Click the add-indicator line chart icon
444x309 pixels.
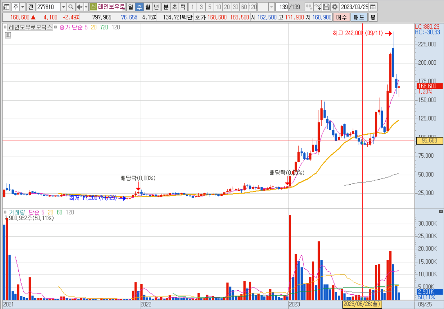tap(318, 6)
